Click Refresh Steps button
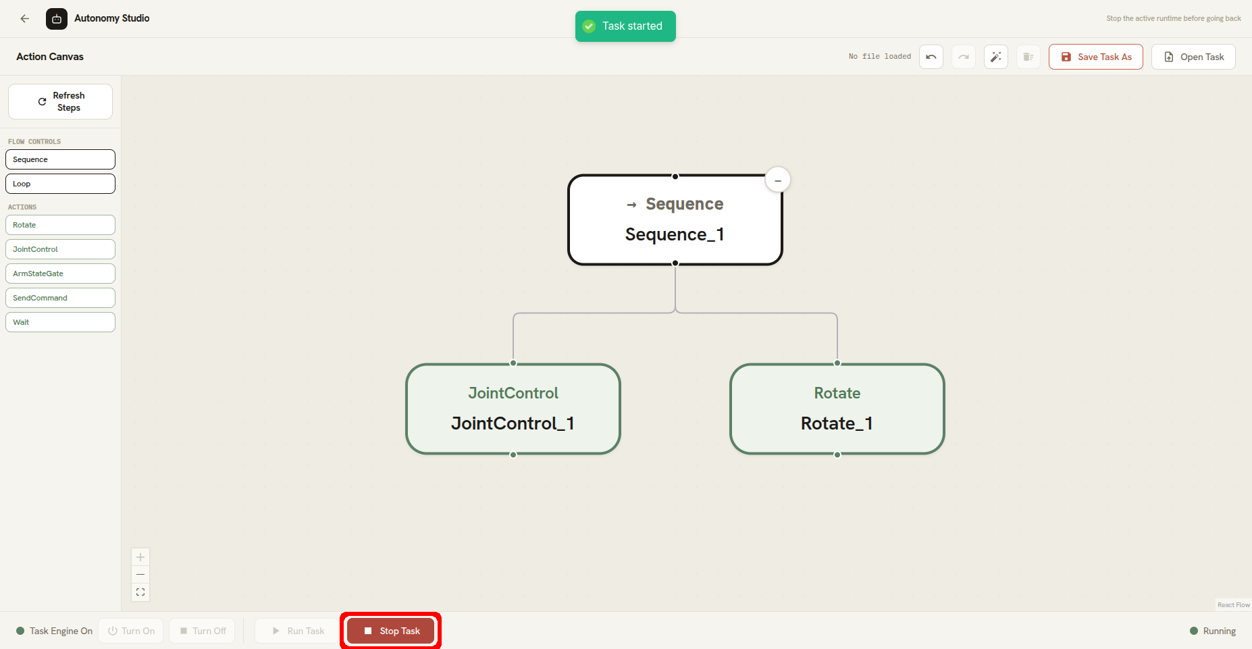The width and height of the screenshot is (1252, 649). [x=60, y=102]
